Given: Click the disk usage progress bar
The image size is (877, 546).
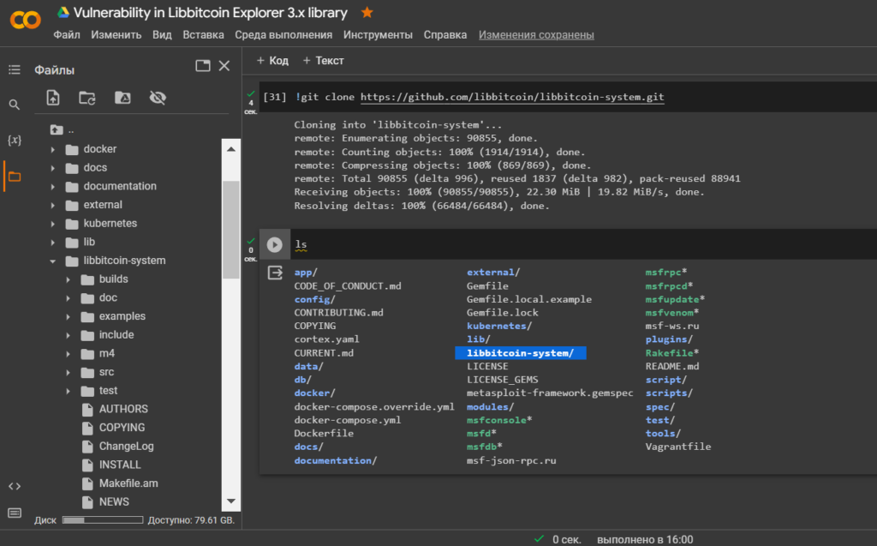Looking at the screenshot, I should tap(103, 520).
